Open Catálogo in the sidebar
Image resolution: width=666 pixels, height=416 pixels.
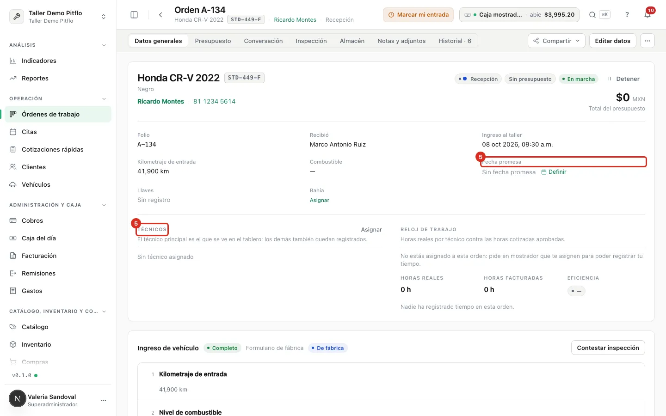pyautogui.click(x=58, y=327)
